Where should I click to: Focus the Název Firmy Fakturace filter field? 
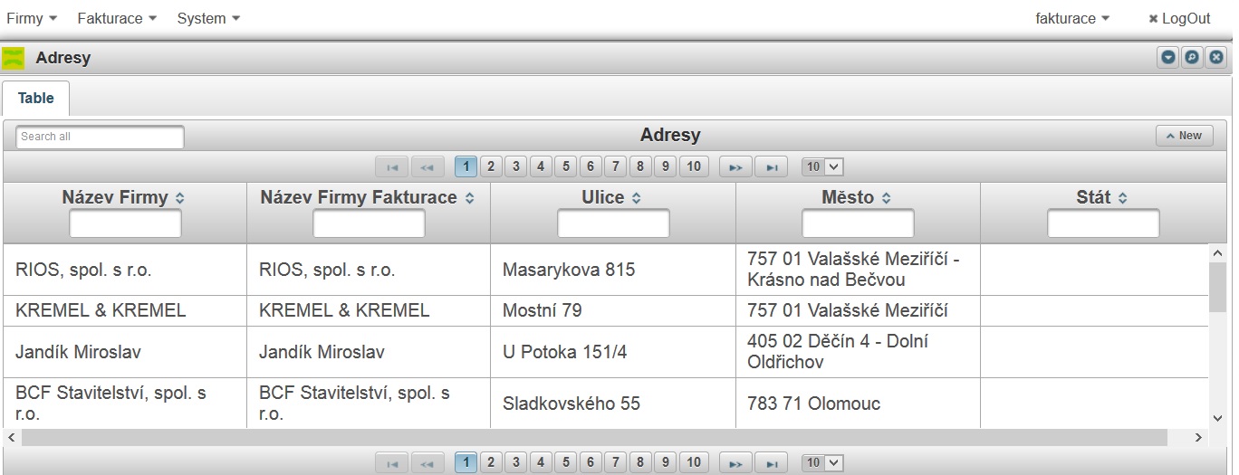(x=369, y=223)
